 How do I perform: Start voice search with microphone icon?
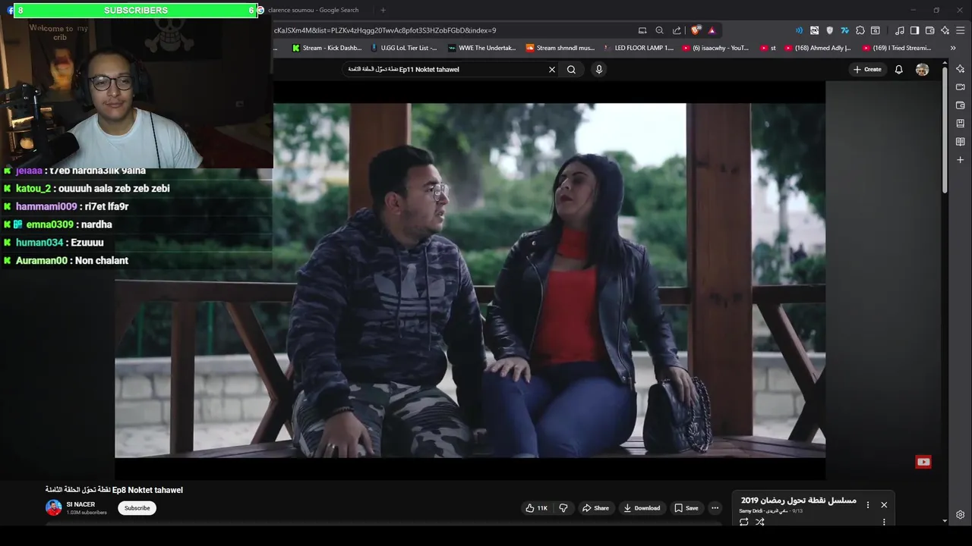click(598, 69)
